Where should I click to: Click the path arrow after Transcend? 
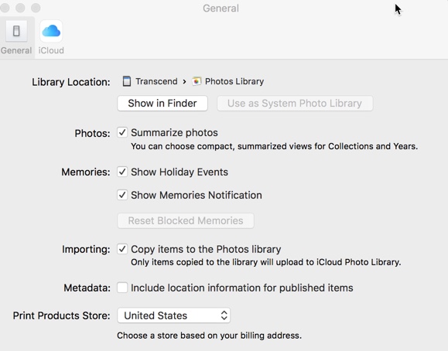click(185, 82)
